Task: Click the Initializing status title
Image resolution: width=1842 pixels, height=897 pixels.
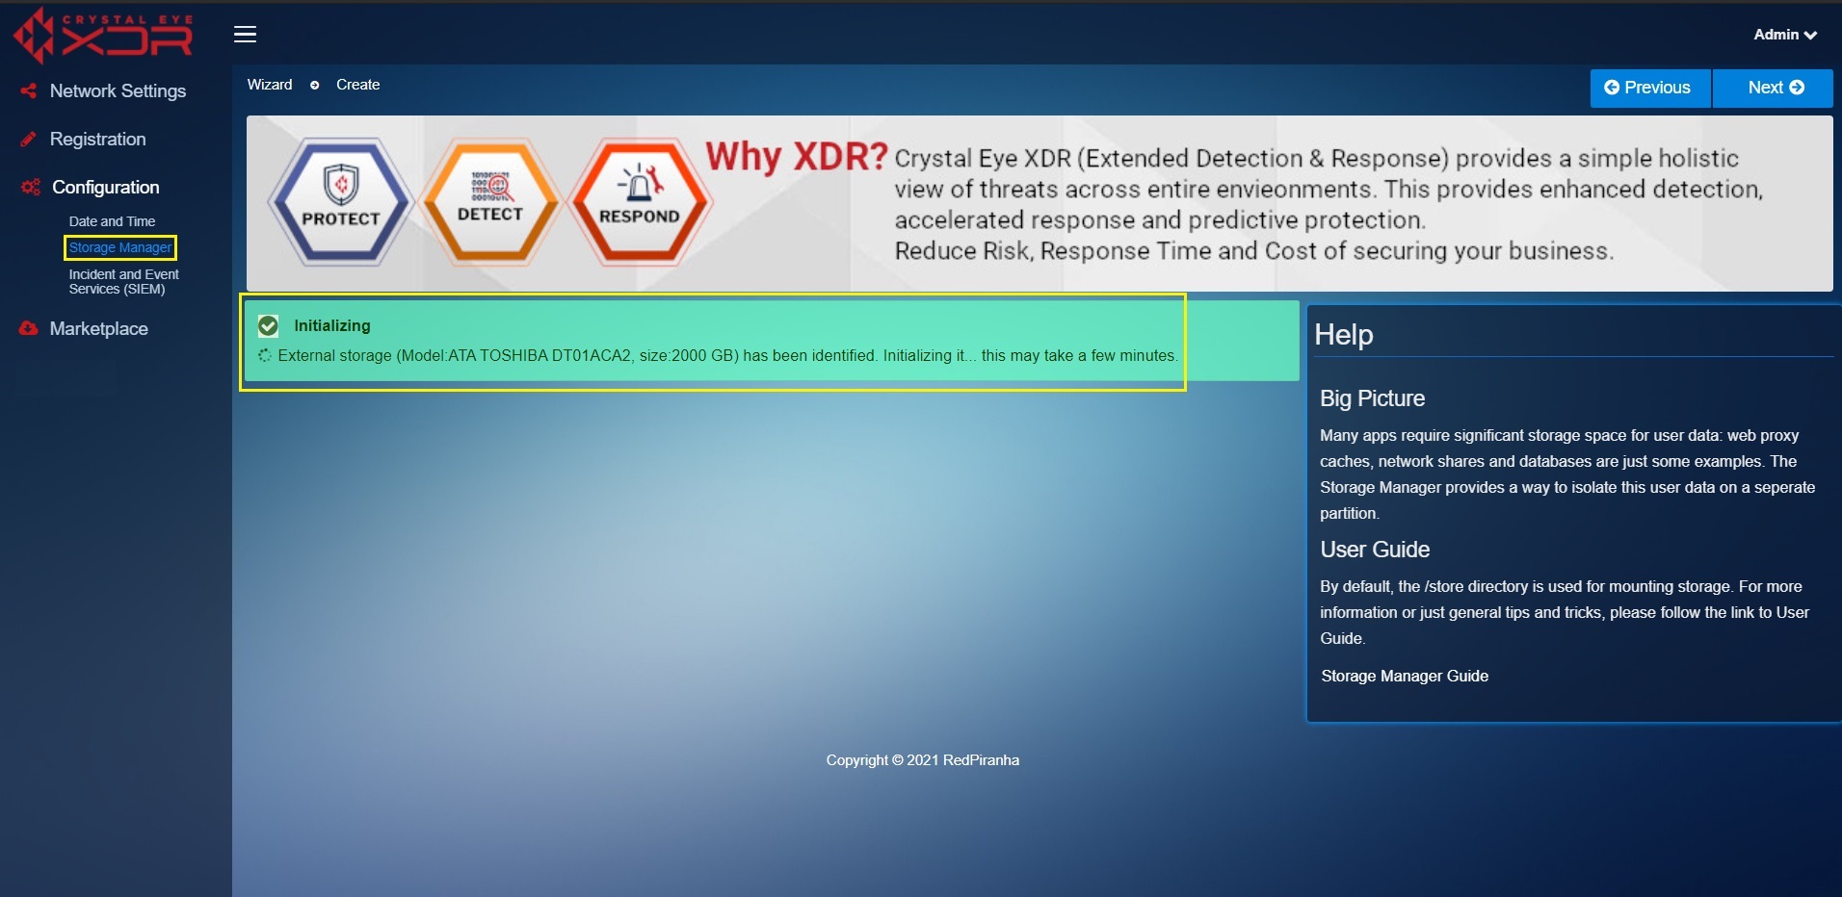Action: coord(332,325)
